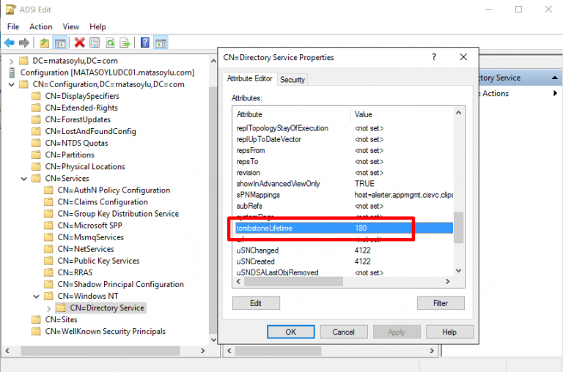Viewport: 563px width, 372px height.
Task: Click the Attribute column header
Action: 292,114
